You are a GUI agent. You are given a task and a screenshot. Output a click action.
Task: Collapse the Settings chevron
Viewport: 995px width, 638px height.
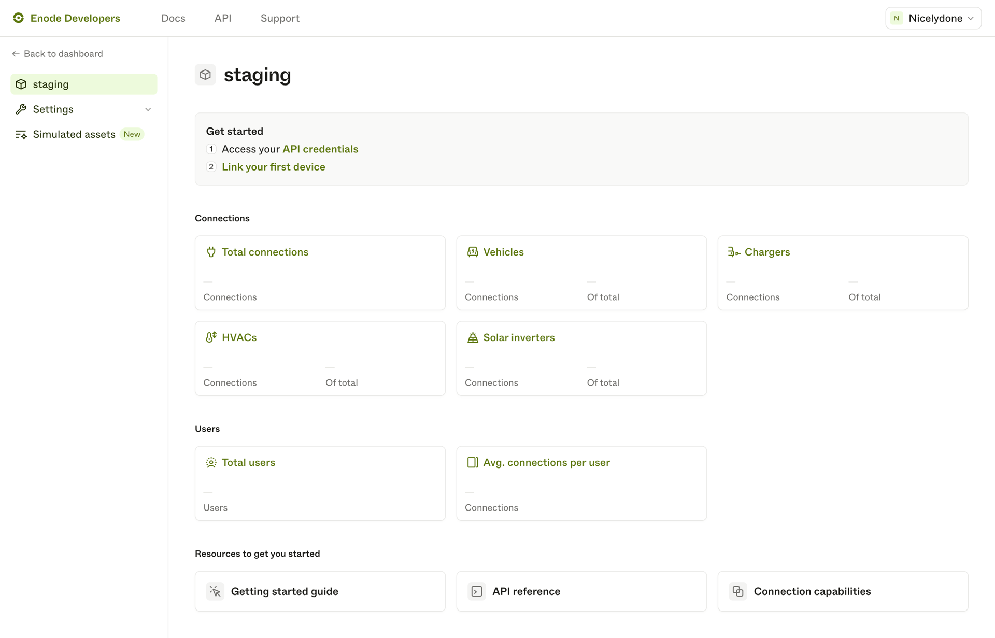tap(148, 109)
